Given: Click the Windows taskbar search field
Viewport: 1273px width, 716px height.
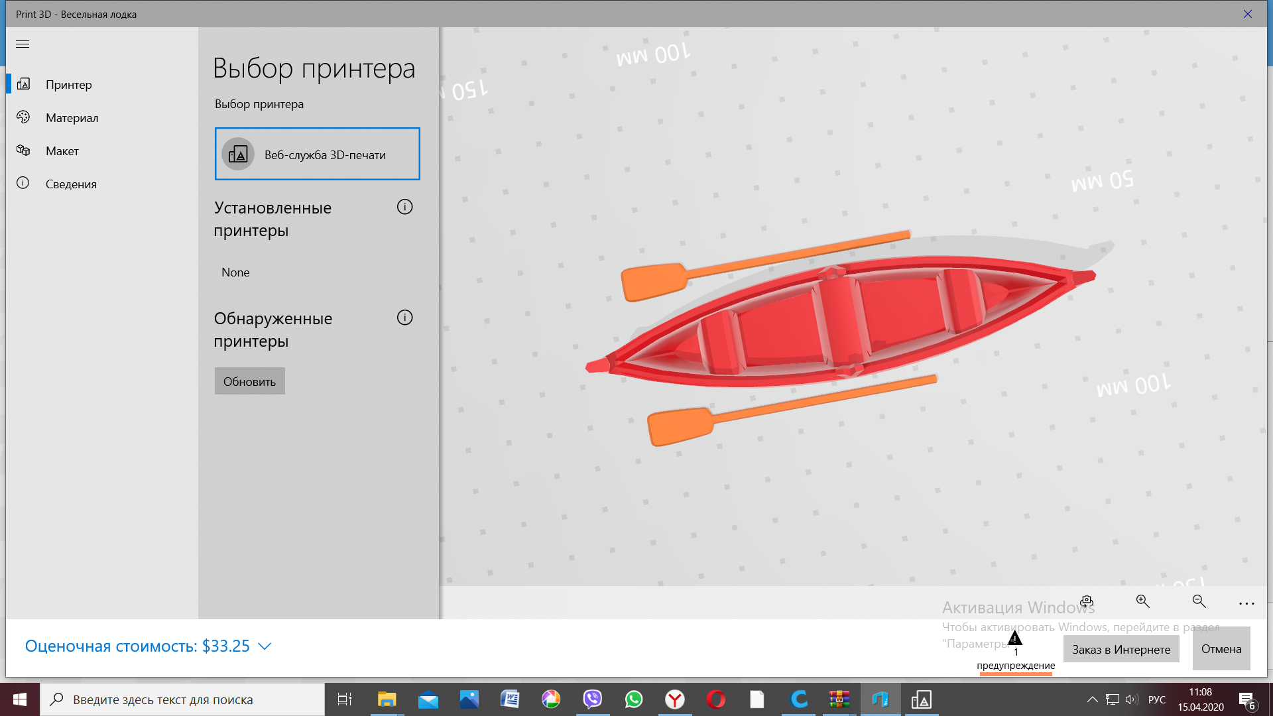Looking at the screenshot, I should pos(182,699).
